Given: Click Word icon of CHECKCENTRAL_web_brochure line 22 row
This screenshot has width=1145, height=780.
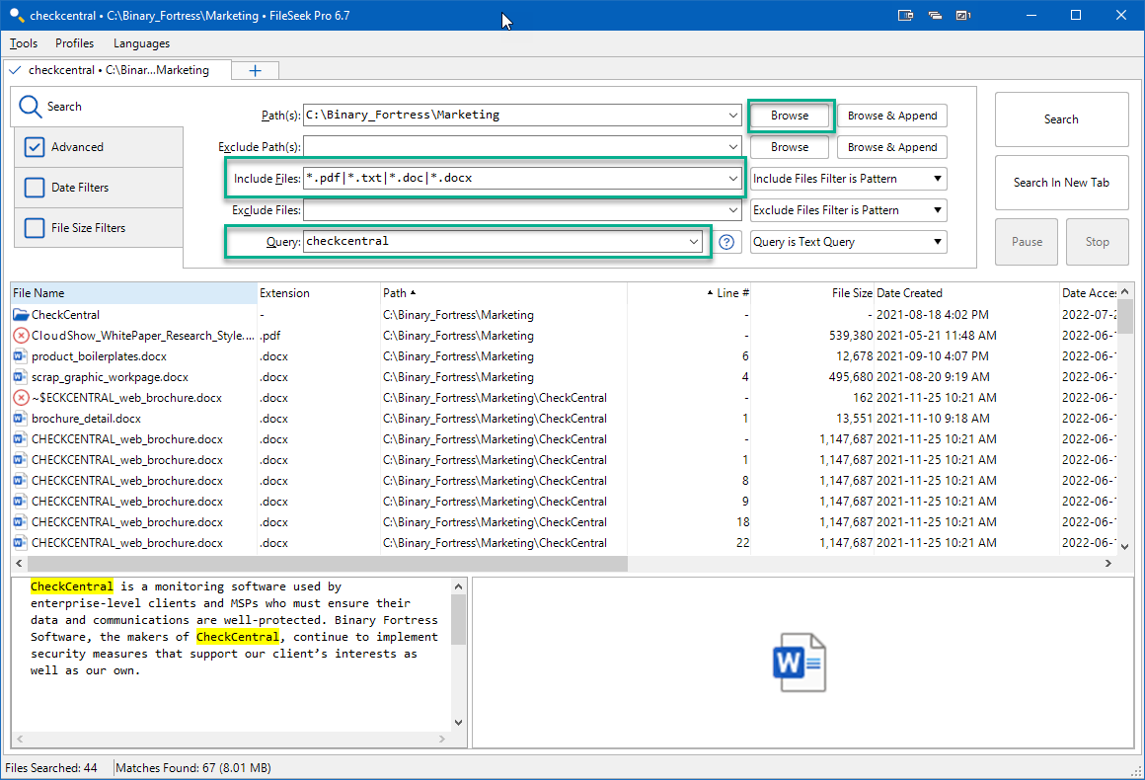Looking at the screenshot, I should [x=21, y=543].
